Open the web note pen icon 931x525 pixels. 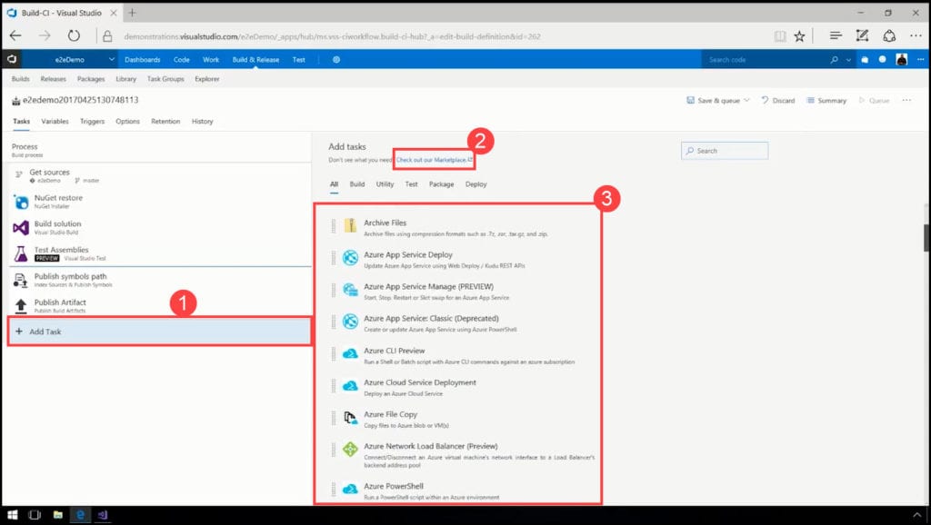coord(862,36)
